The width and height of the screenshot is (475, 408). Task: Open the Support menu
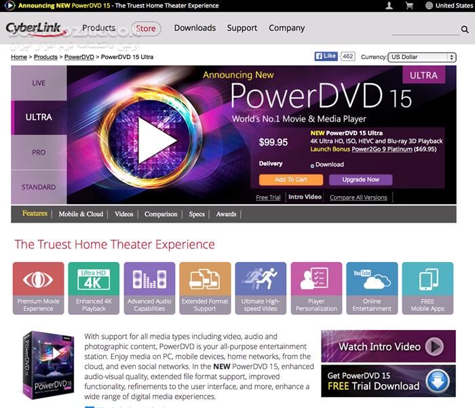click(242, 28)
